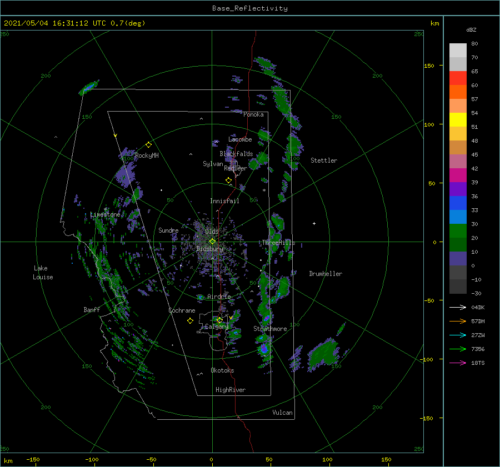Click the green 7356 arrow legend icon
500x467 pixels.
[458, 349]
